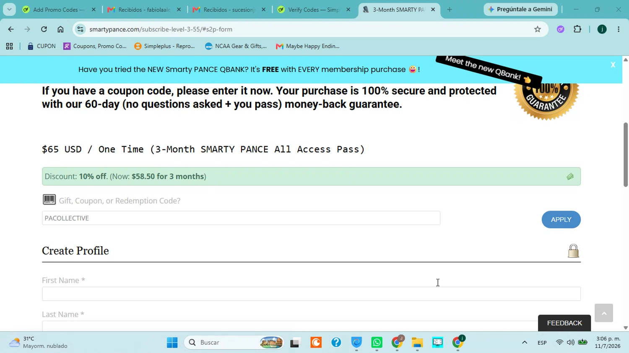Click the smartypance.com address bar URL
Screen dimensions: 629x353
tap(161, 29)
